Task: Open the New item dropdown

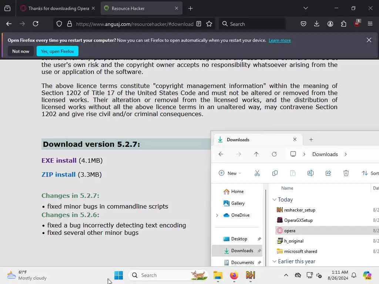Action: pyautogui.click(x=230, y=173)
